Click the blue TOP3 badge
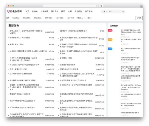Image resolution: width=149 pixels, height=126 pixels. (110, 49)
